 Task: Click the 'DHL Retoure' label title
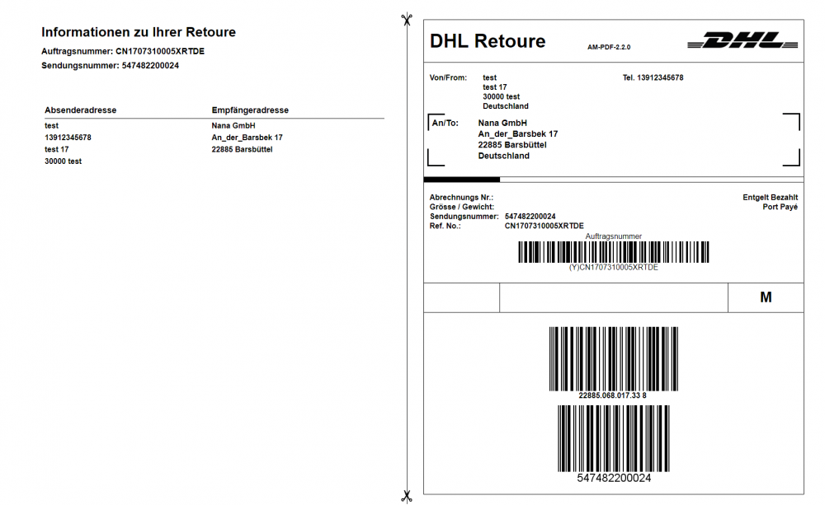(x=488, y=41)
